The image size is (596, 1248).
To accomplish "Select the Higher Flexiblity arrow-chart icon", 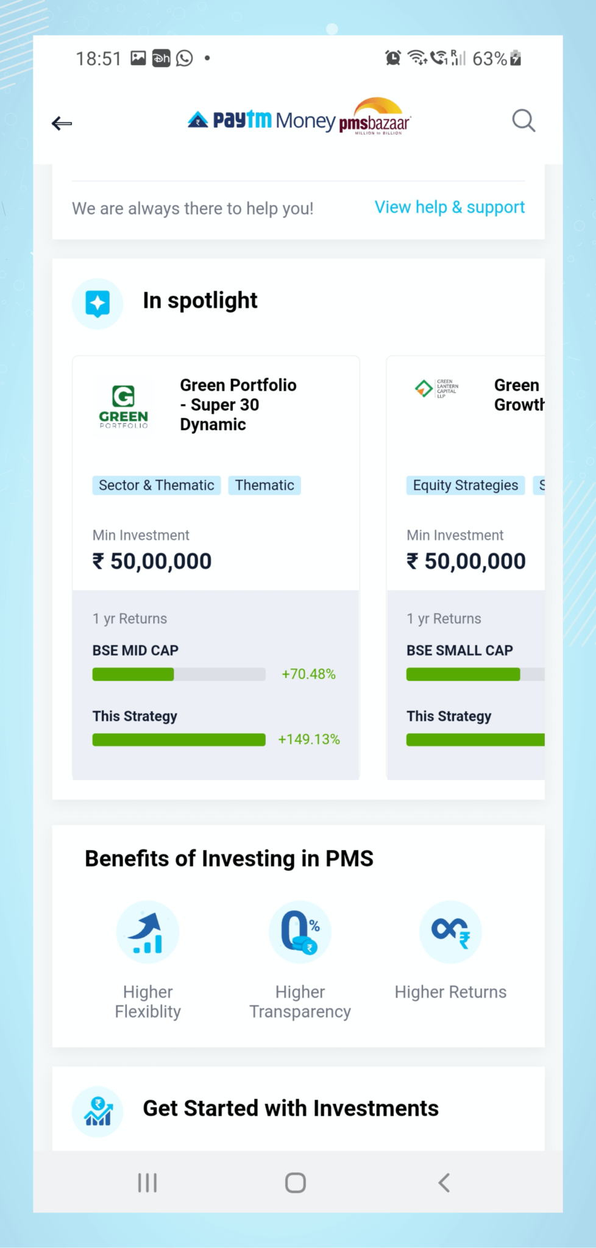I will click(147, 931).
